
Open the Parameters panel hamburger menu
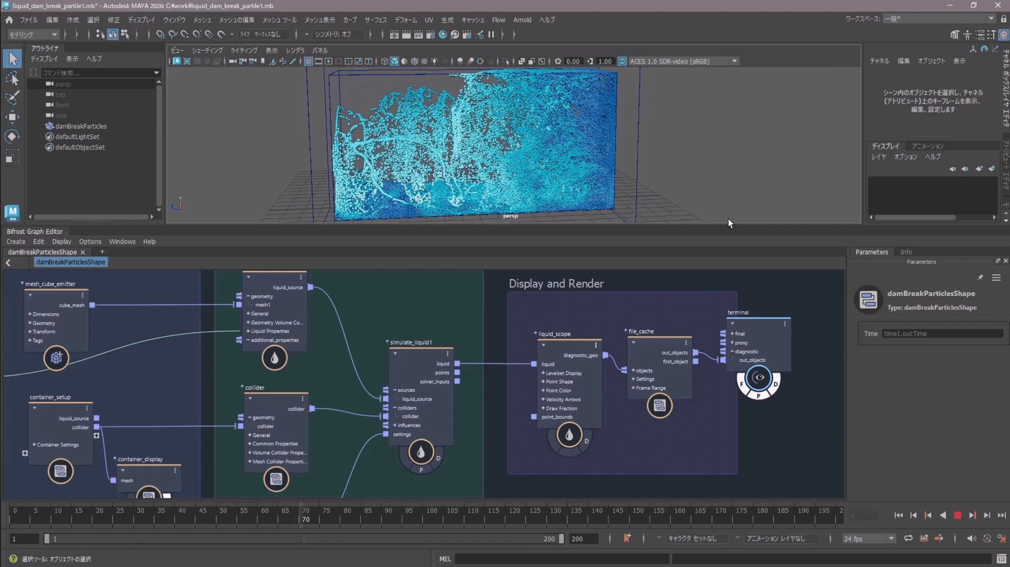coord(996,278)
